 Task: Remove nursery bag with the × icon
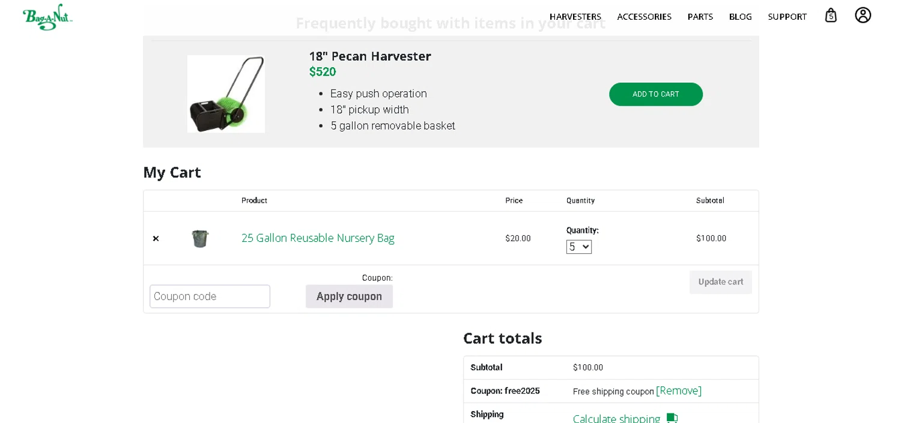[156, 239]
